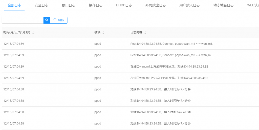Open the DHCP日志 tab

(124, 5)
